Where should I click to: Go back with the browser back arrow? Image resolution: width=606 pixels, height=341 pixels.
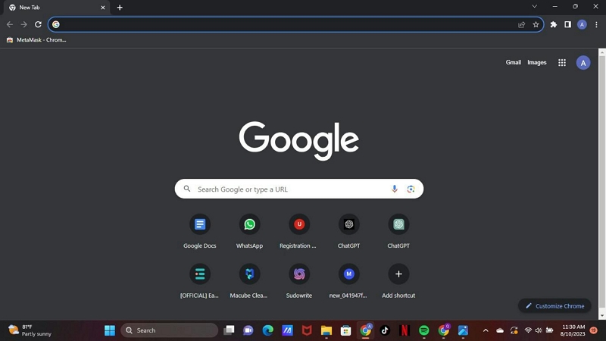point(10,24)
